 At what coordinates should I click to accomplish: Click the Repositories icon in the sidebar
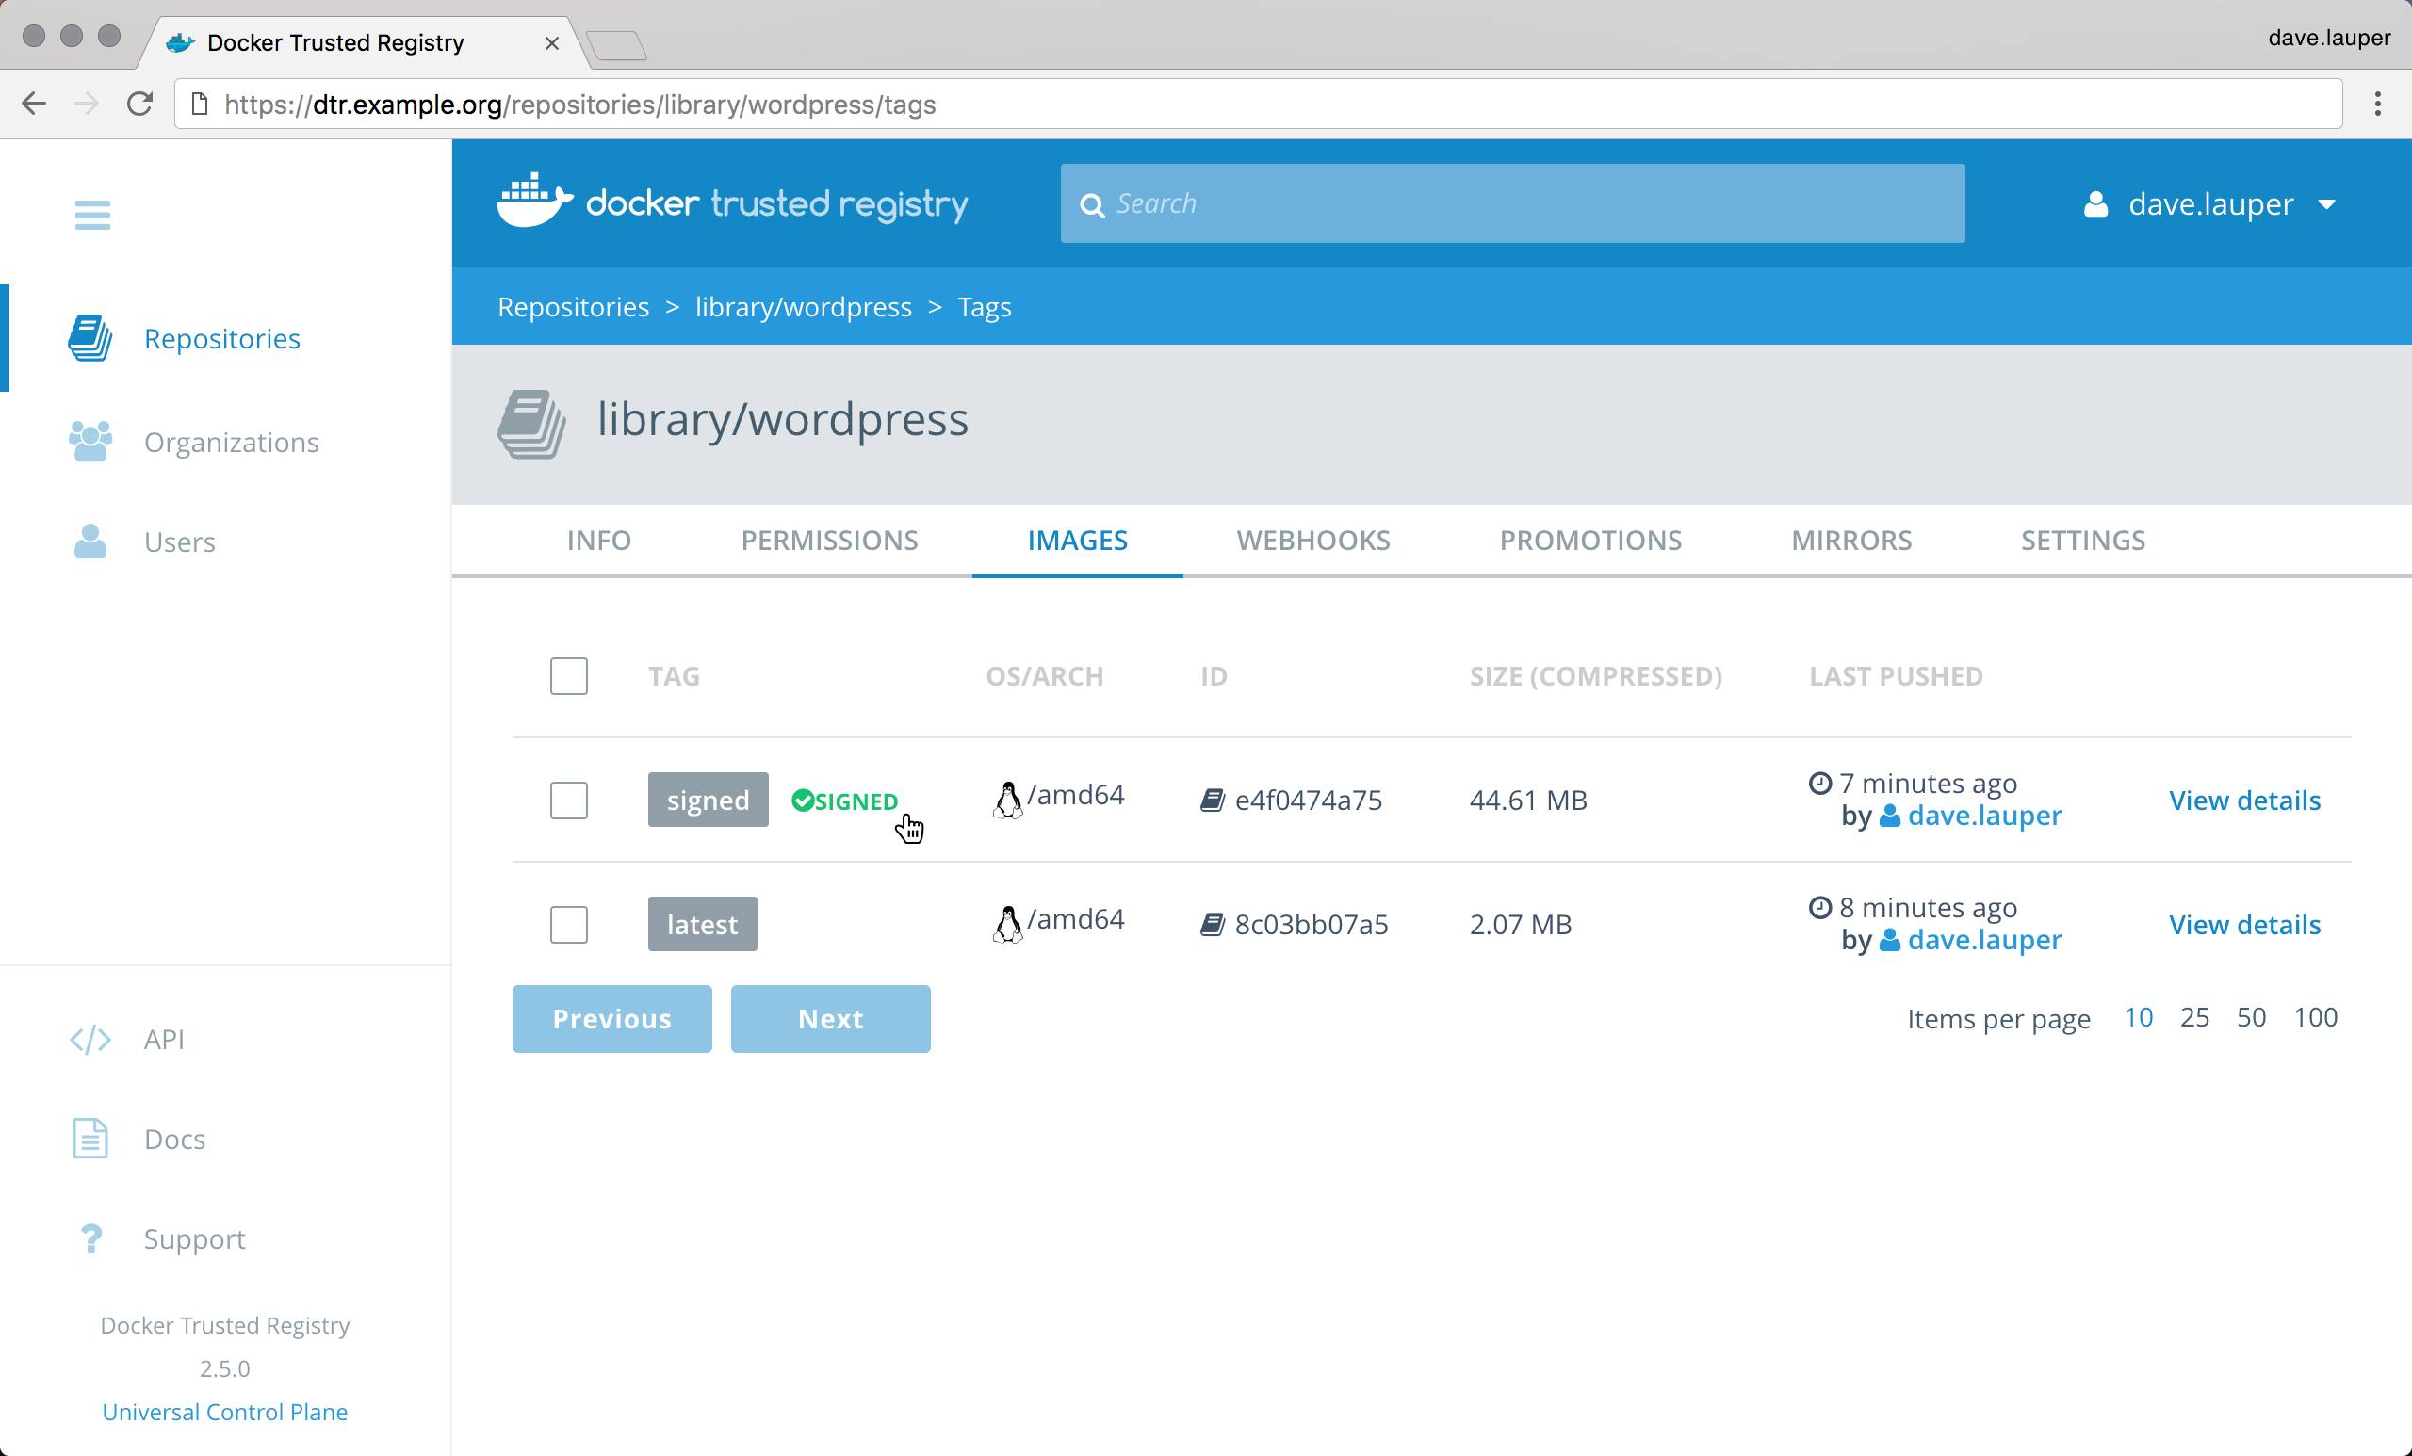pyautogui.click(x=90, y=338)
